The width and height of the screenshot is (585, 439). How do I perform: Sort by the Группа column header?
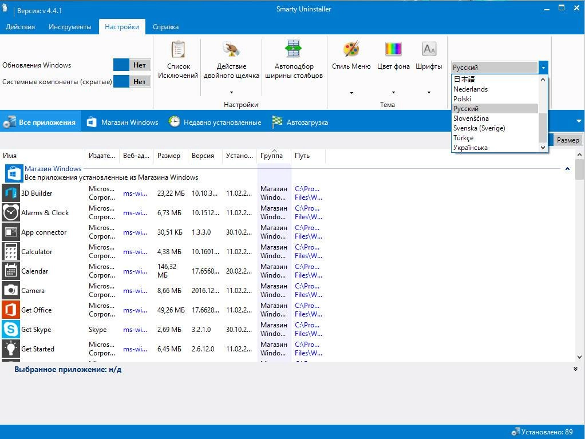tap(274, 156)
